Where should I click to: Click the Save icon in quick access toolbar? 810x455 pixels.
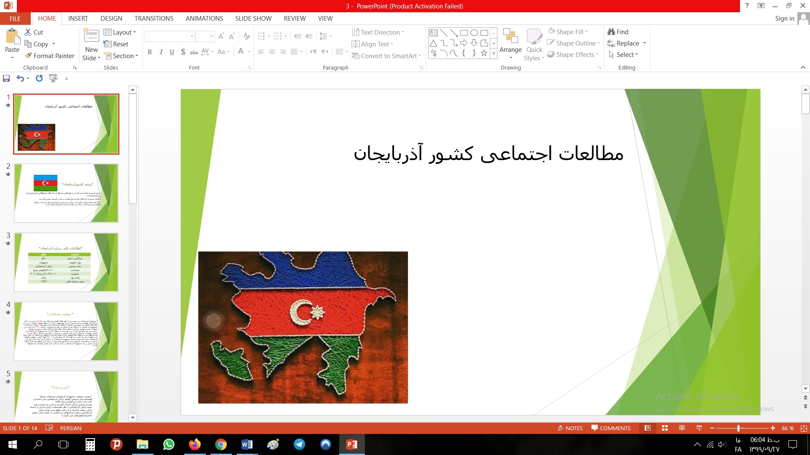point(6,78)
